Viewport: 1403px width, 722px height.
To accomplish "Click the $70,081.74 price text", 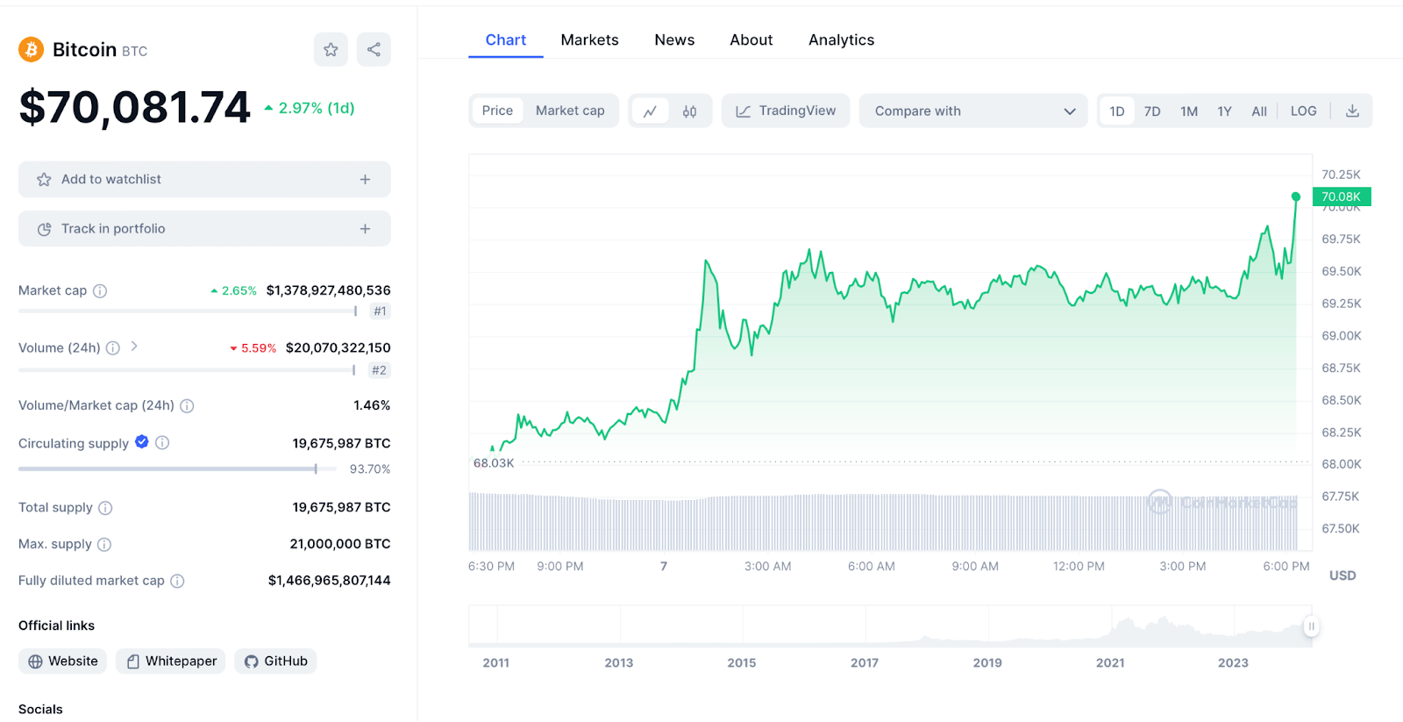I will click(x=135, y=108).
